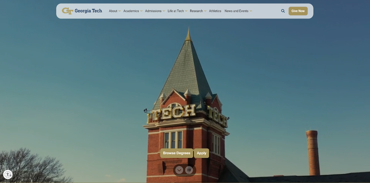Expand the Academics menu
370x183 pixels.
133,11
